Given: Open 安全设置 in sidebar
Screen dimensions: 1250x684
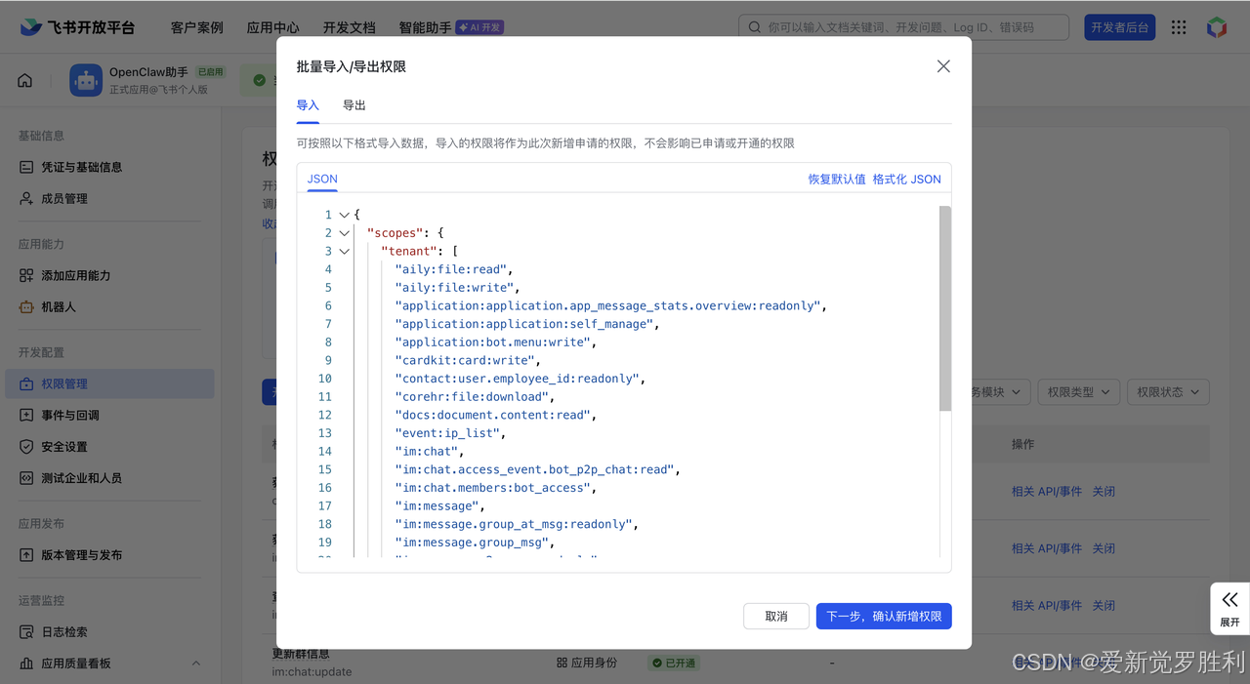Looking at the screenshot, I should coord(64,446).
